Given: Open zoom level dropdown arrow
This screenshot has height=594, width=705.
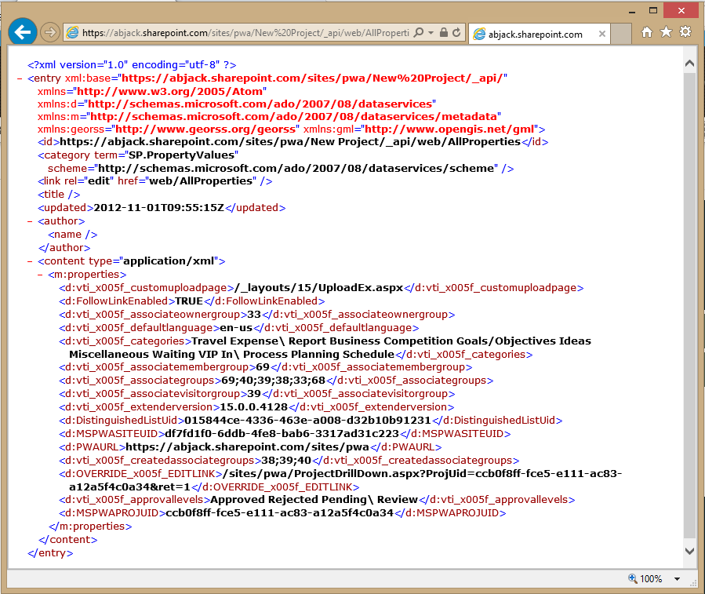Looking at the screenshot, I should 677,579.
